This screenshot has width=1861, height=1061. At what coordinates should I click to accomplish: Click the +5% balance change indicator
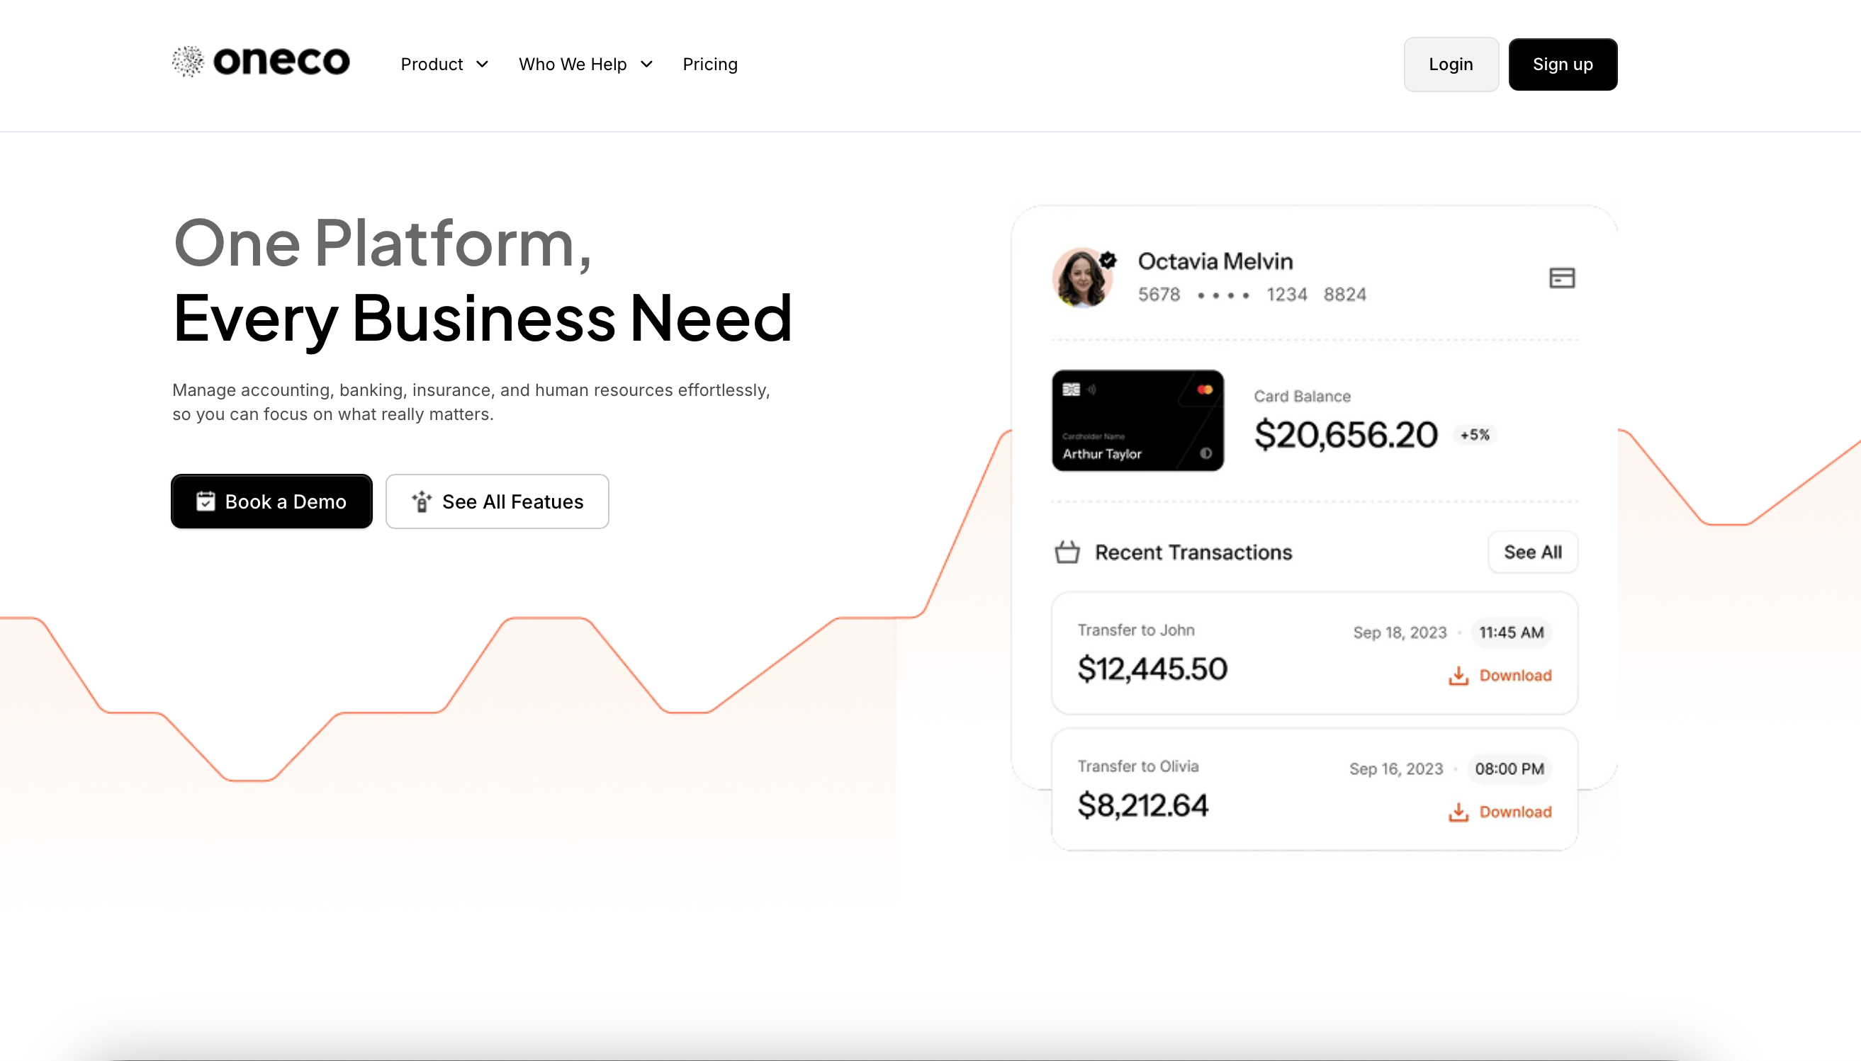(x=1475, y=434)
